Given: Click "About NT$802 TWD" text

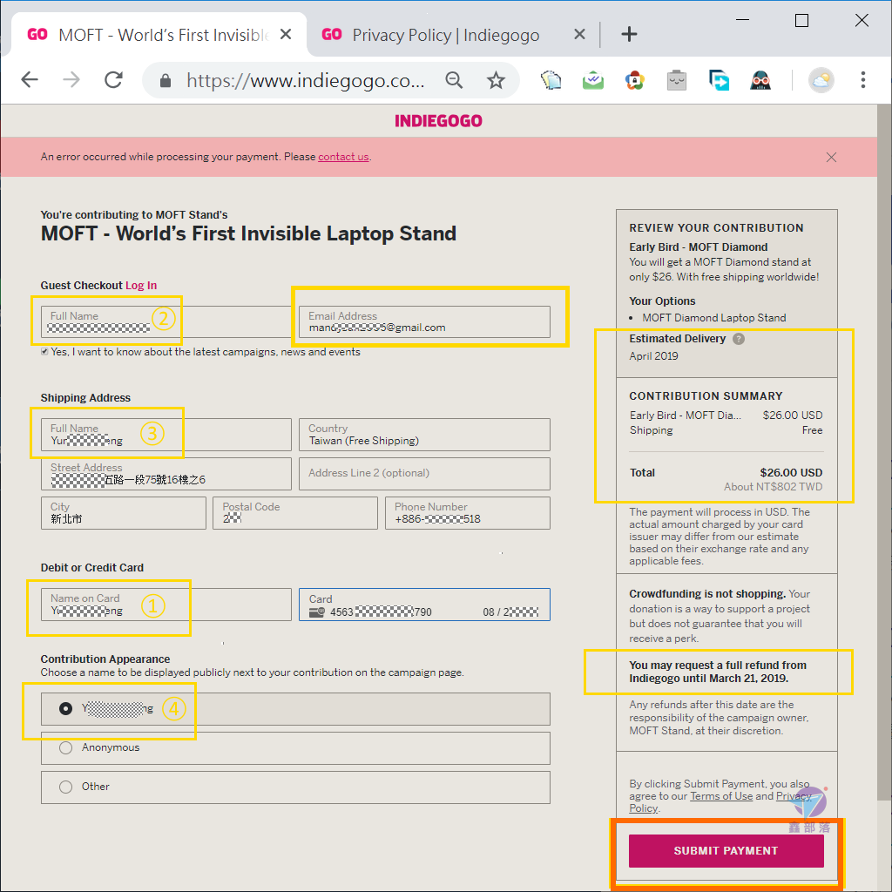Looking at the screenshot, I should click(774, 487).
